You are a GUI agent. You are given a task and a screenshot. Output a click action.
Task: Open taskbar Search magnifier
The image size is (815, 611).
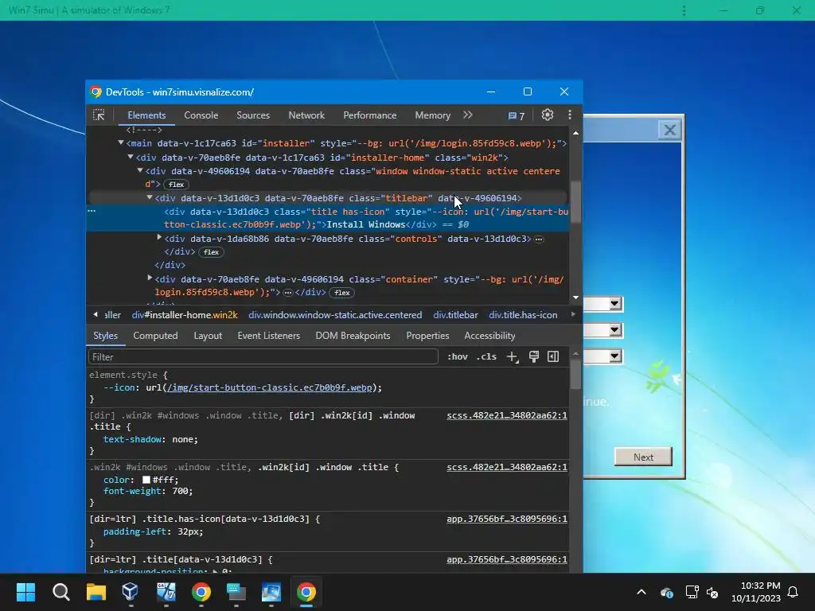(60, 592)
